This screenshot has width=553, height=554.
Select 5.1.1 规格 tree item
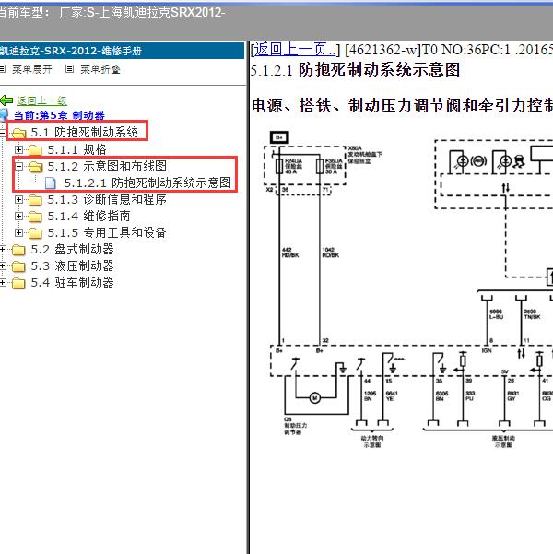coord(76,150)
